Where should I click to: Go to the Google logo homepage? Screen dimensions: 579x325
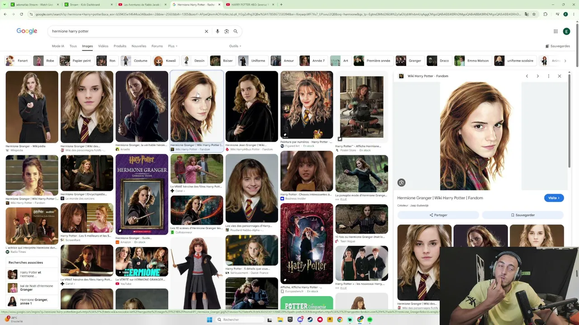(x=27, y=31)
